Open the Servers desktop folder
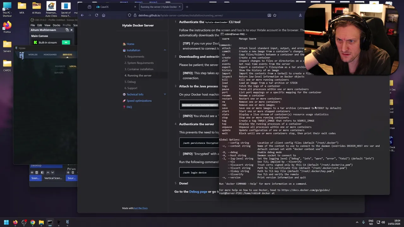 [x=7, y=46]
